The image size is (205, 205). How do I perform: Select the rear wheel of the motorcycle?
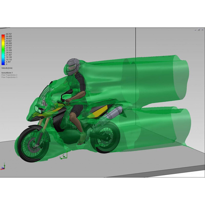[x=106, y=137]
